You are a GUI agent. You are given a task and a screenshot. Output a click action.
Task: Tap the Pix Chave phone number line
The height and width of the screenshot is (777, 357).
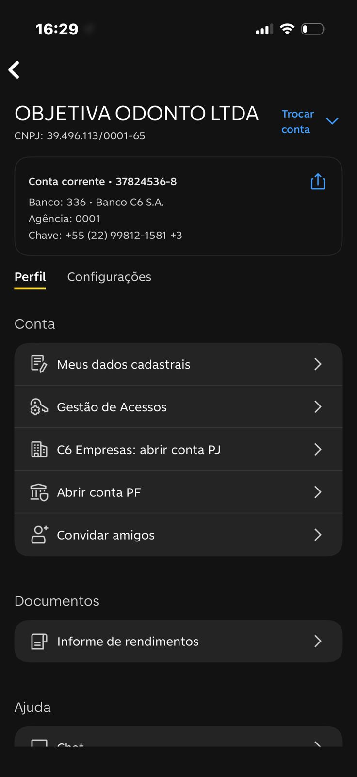point(105,235)
